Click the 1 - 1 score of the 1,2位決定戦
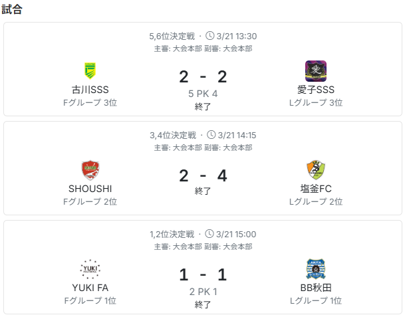Screen dimensions: 405x317 [x=203, y=275]
